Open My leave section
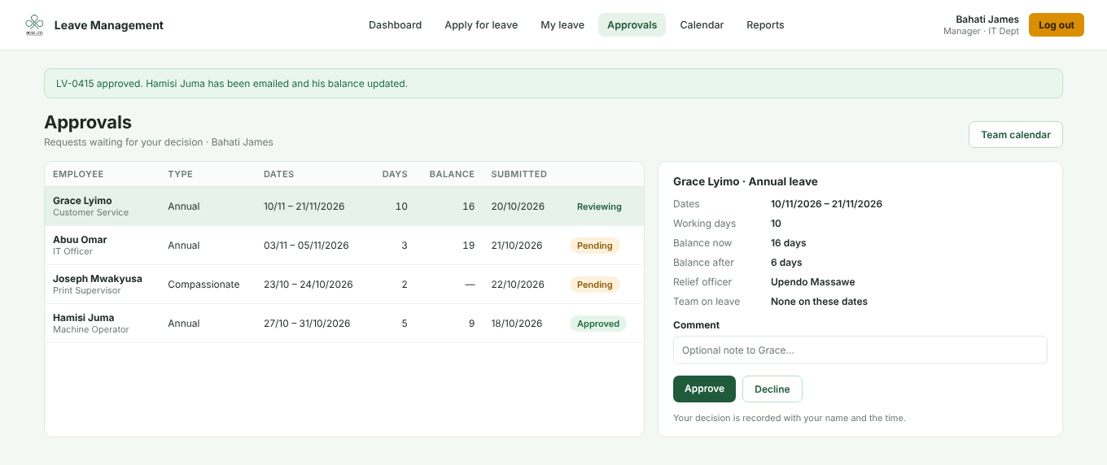Image resolution: width=1107 pixels, height=465 pixels. tap(562, 25)
